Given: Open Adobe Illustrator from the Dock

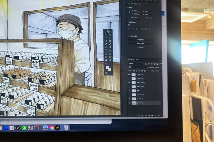Looking at the screenshot, I should pos(57,127).
